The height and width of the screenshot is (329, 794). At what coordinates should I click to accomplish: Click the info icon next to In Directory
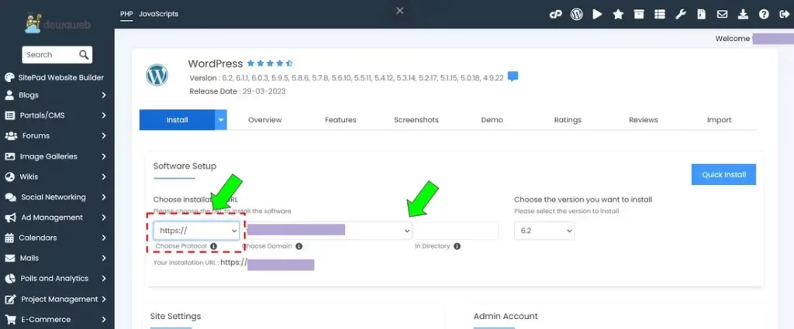(457, 246)
